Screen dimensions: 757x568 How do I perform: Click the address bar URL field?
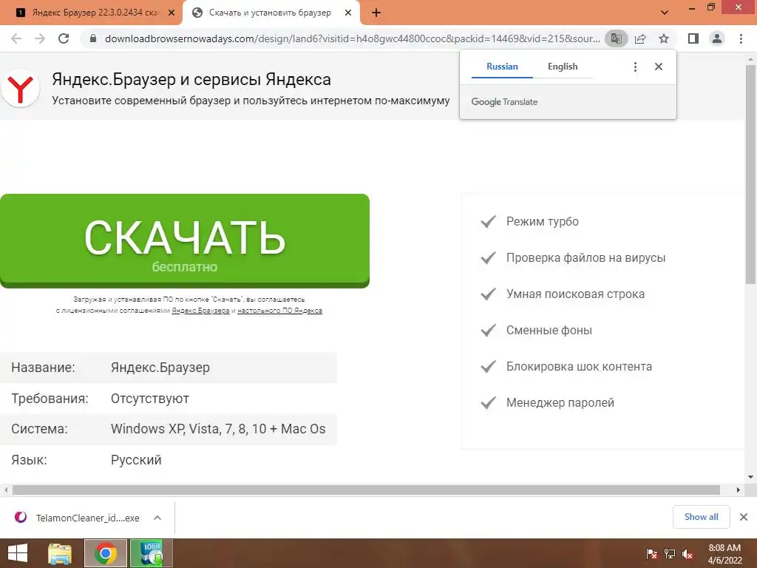pyautogui.click(x=353, y=38)
